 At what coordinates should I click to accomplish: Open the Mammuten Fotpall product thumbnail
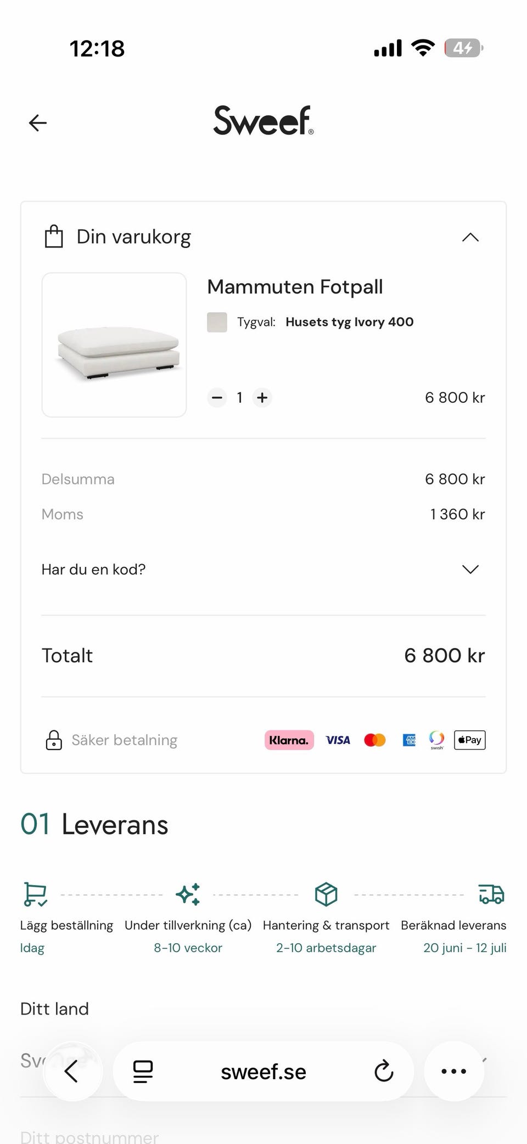pos(114,345)
